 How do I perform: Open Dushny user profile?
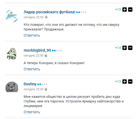(30, 84)
